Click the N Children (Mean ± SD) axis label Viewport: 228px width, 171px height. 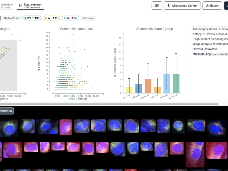pos(115,63)
